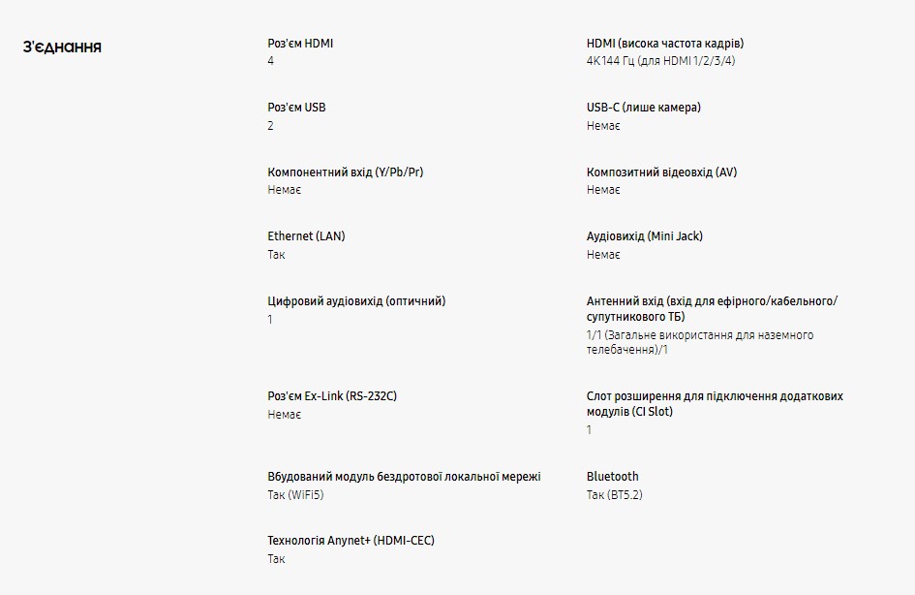This screenshot has width=915, height=595.
Task: Click the Цифровий аудіовихід (оптичний) label
Action: (356, 301)
